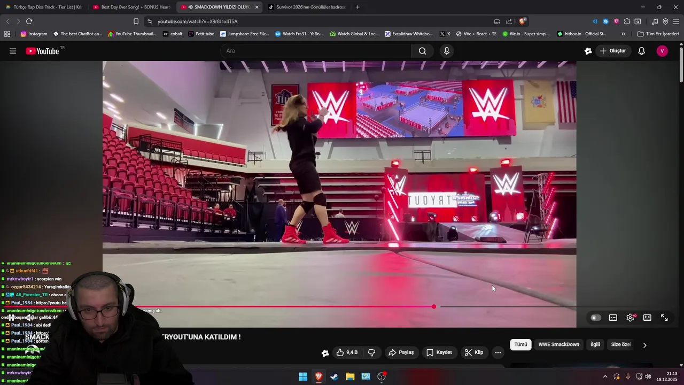The height and width of the screenshot is (385, 684).
Task: Open the YouTube hamburger guide menu
Action: pos(13,51)
